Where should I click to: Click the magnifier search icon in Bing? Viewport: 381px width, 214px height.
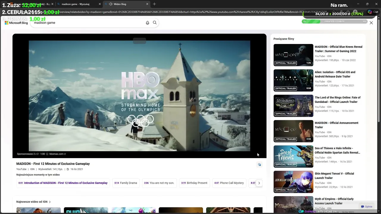(x=155, y=23)
